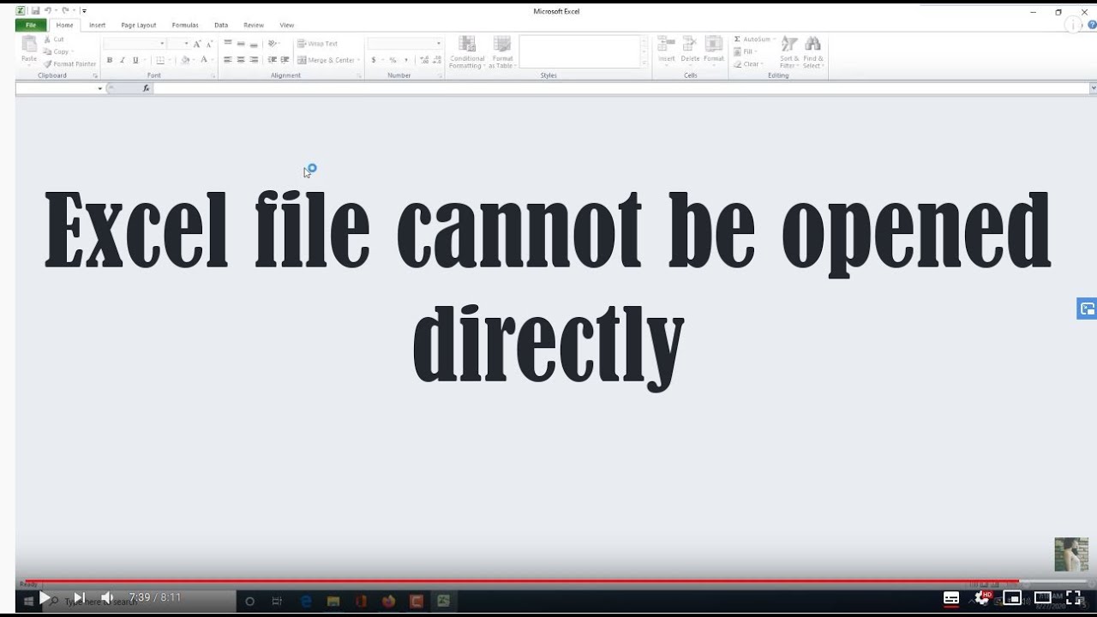
Task: Open Format as Table gallery
Action: pos(502,52)
